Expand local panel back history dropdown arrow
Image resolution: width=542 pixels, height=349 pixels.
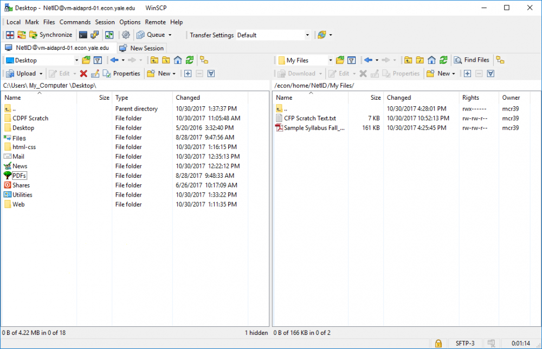123,61
